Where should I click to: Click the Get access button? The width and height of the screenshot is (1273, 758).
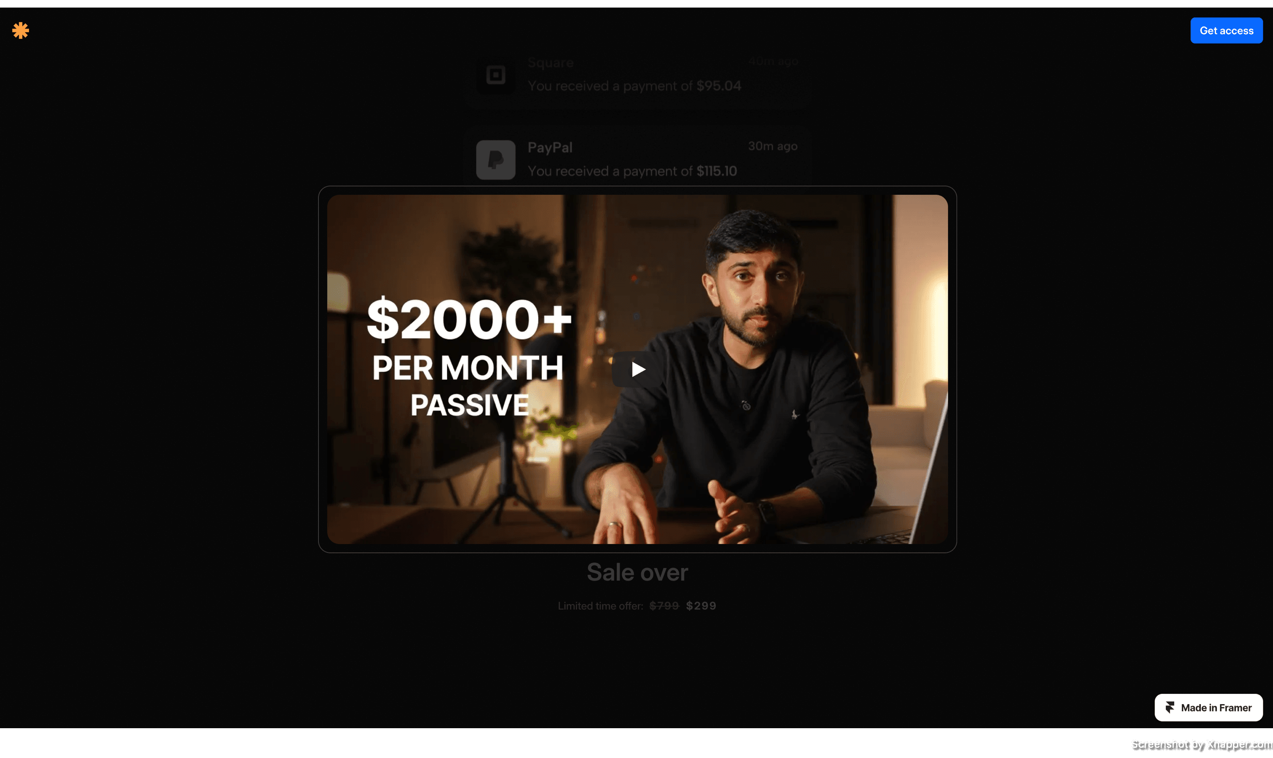coord(1226,31)
